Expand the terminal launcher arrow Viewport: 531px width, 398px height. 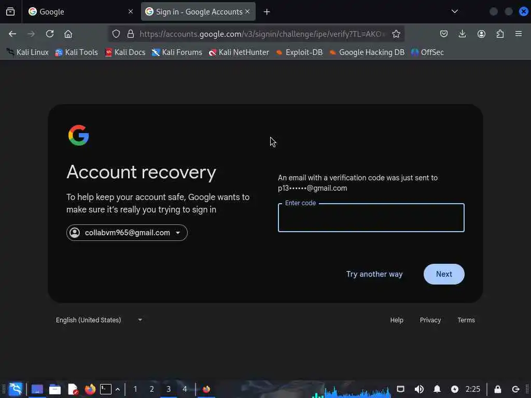click(x=118, y=389)
